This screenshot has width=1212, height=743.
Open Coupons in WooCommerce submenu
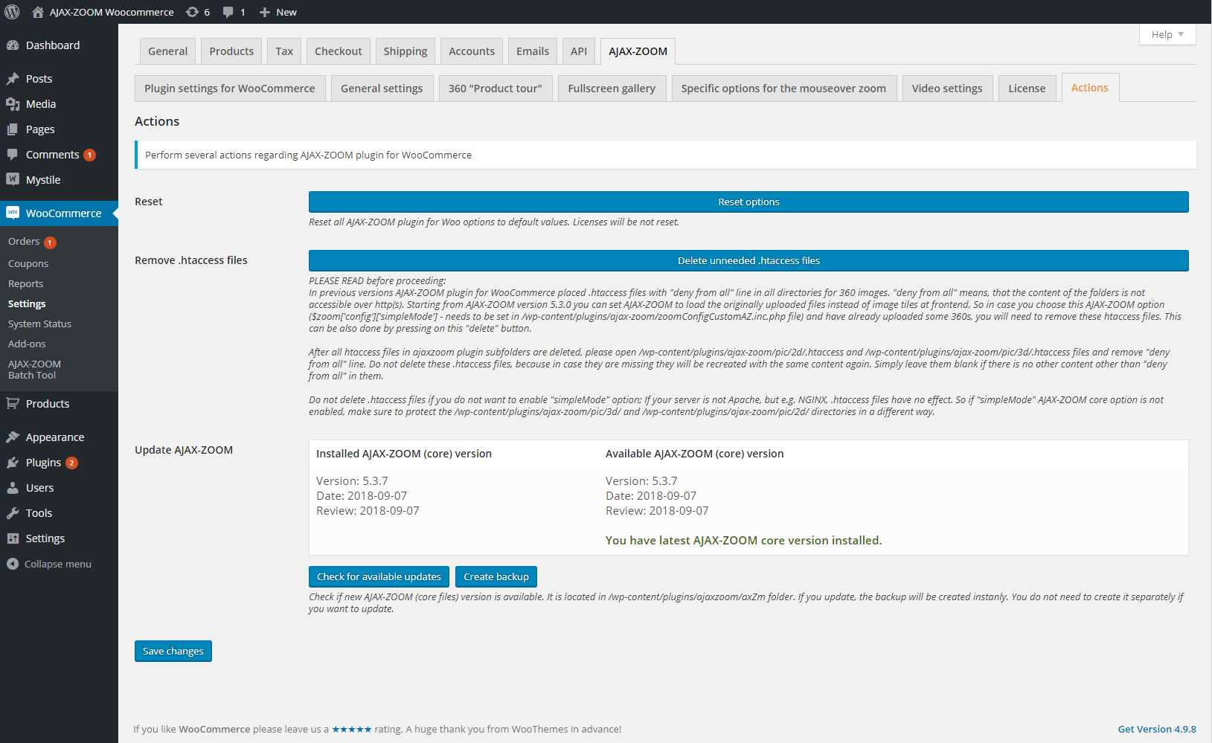(28, 264)
